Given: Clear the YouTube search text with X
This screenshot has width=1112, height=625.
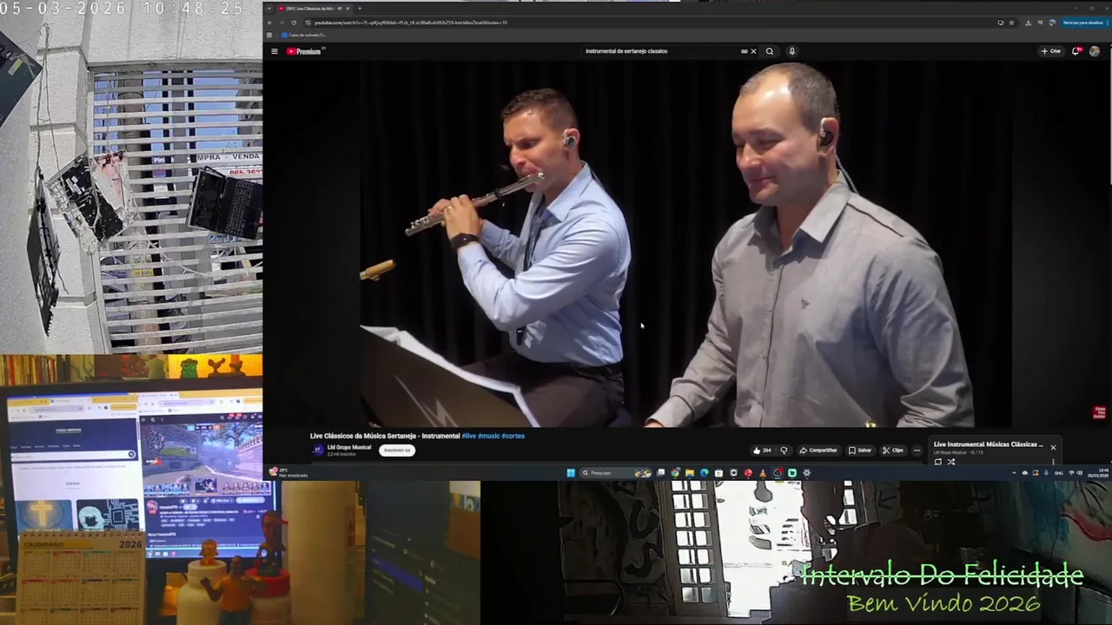Looking at the screenshot, I should (753, 51).
